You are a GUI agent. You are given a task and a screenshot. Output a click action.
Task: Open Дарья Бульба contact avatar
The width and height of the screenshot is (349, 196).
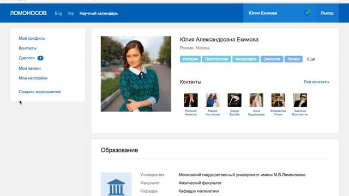pyautogui.click(x=234, y=100)
